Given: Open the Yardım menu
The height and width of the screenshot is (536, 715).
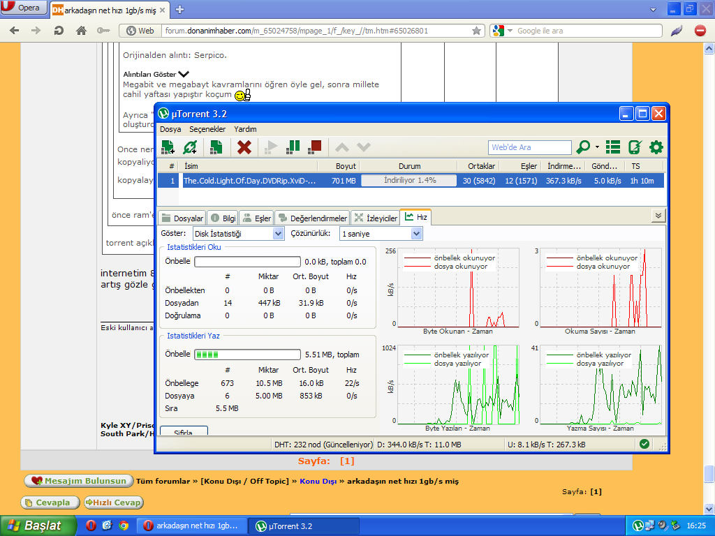Looking at the screenshot, I should coord(245,129).
